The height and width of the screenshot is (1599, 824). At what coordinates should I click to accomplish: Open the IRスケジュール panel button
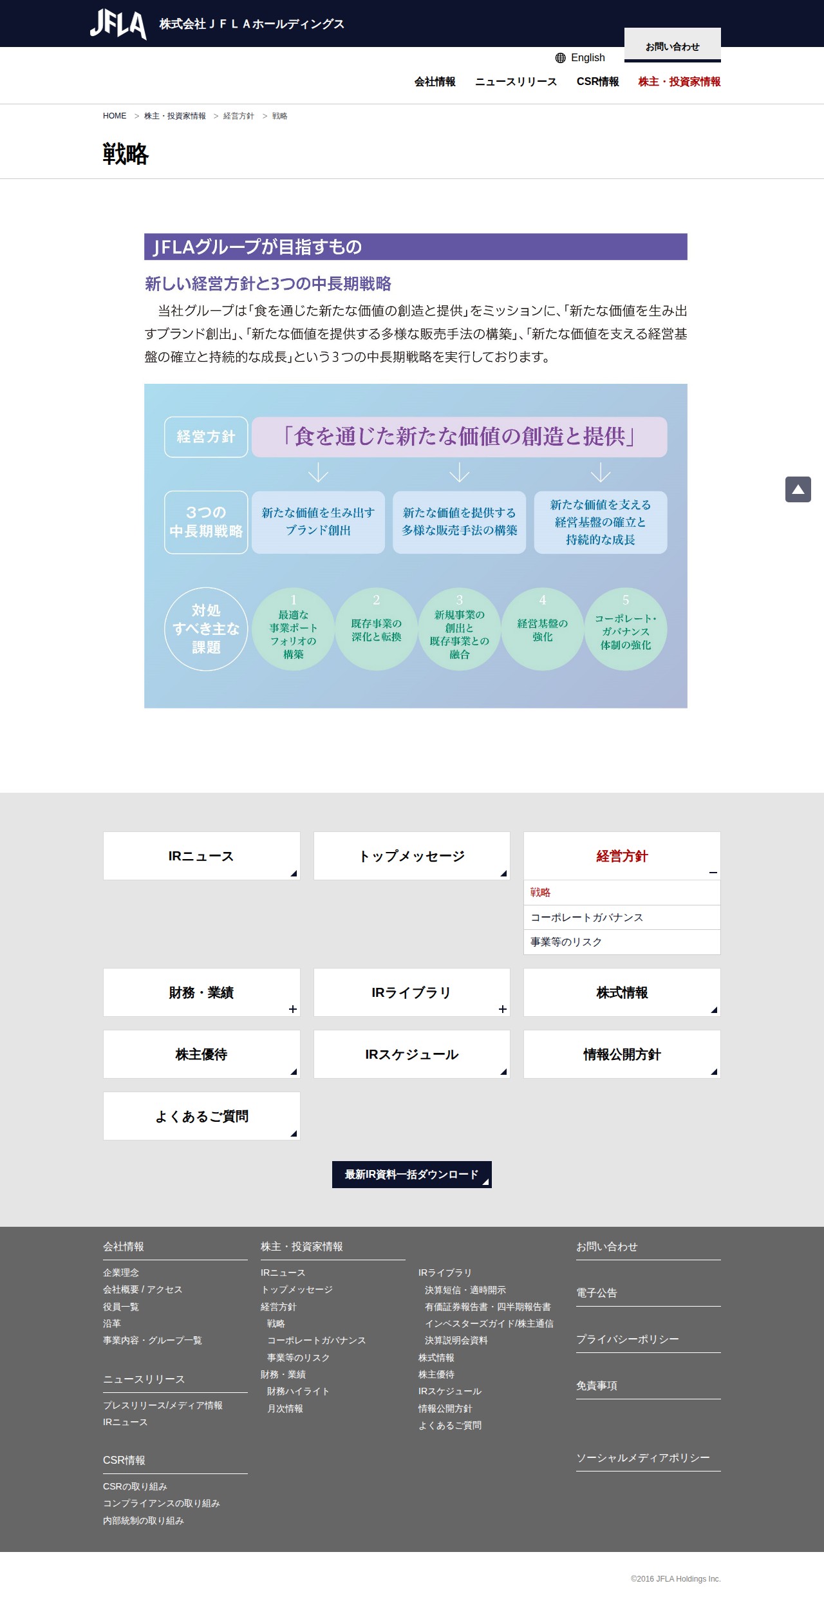(412, 1054)
